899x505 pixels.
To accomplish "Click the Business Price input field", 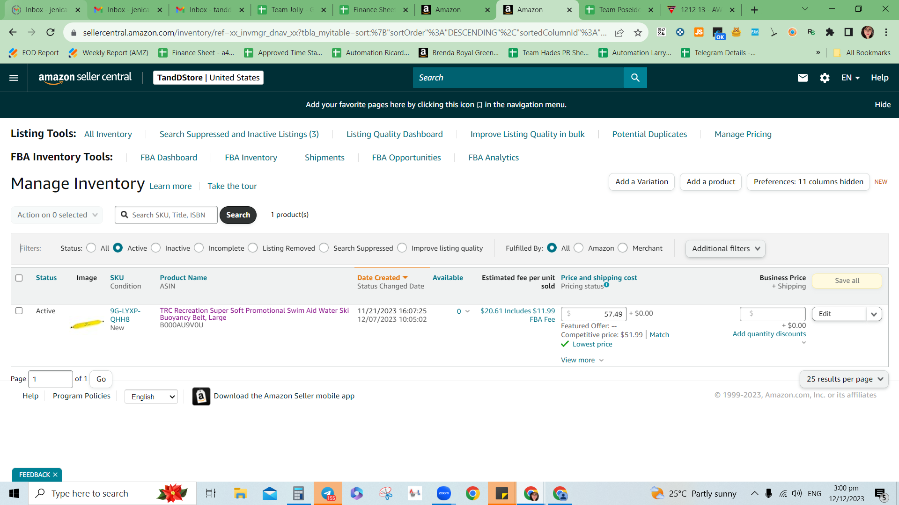I will coord(773,314).
